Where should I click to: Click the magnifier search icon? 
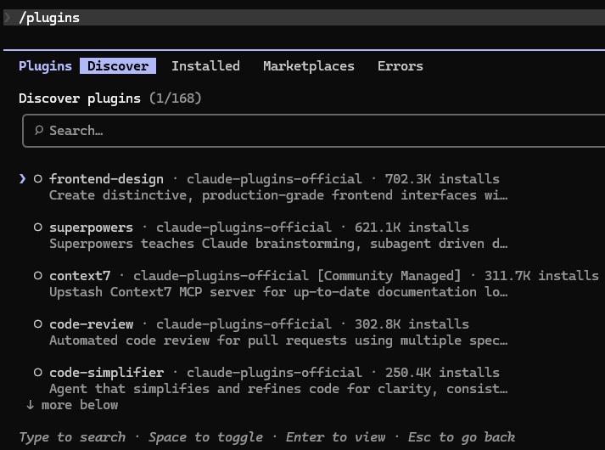pyautogui.click(x=38, y=130)
